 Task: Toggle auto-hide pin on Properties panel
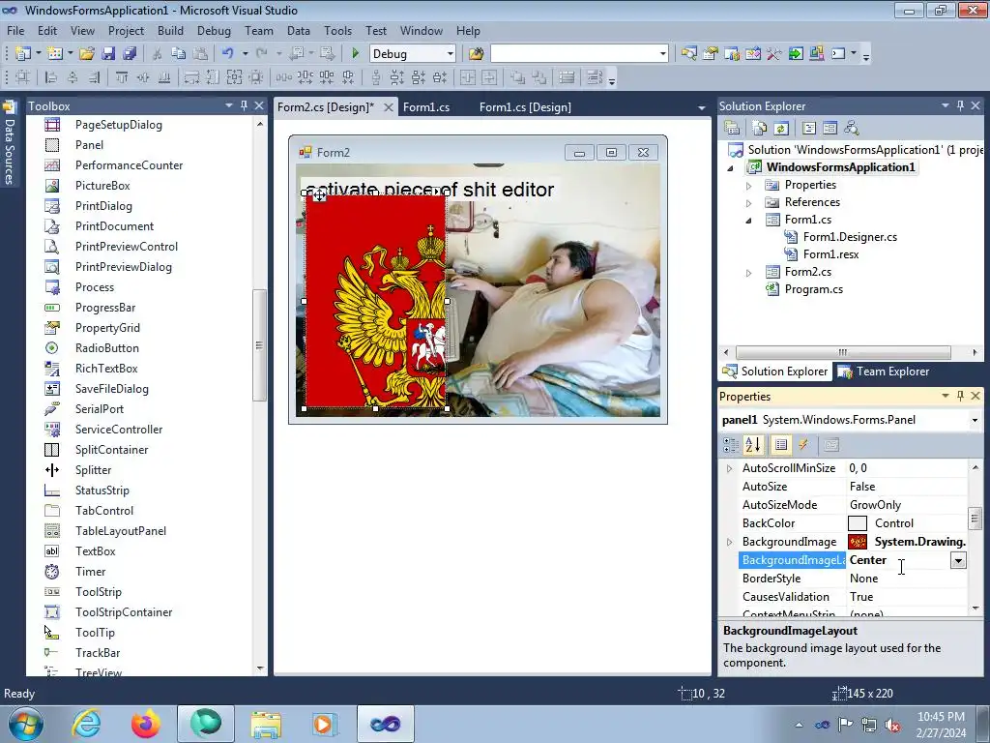click(960, 396)
